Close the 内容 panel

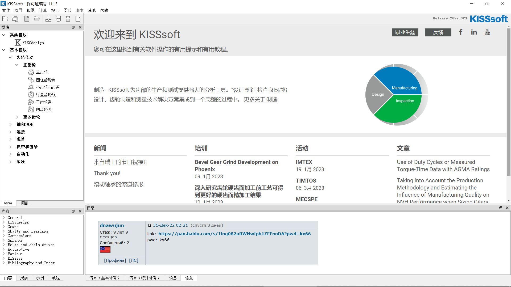[x=80, y=211]
